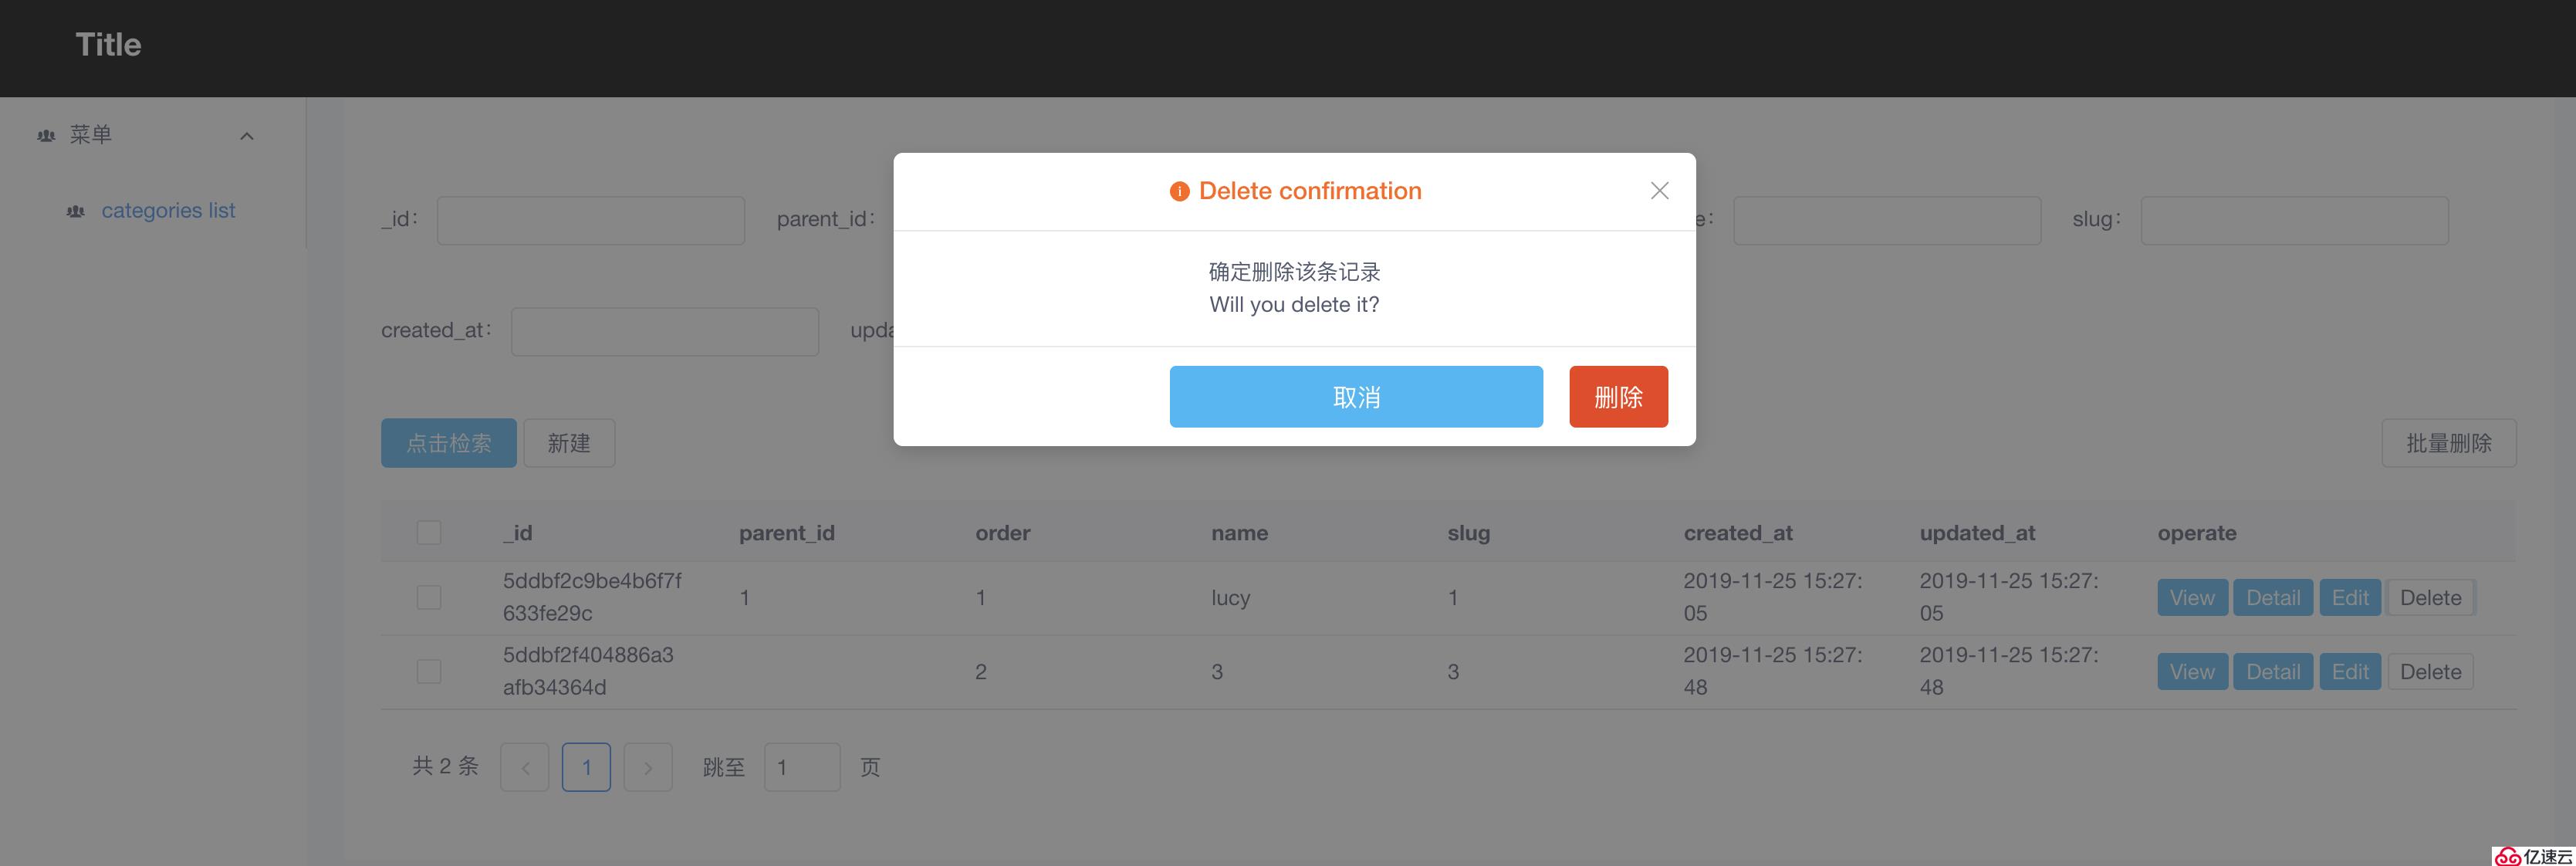
Task: Click the parent_id column header
Action: point(787,533)
